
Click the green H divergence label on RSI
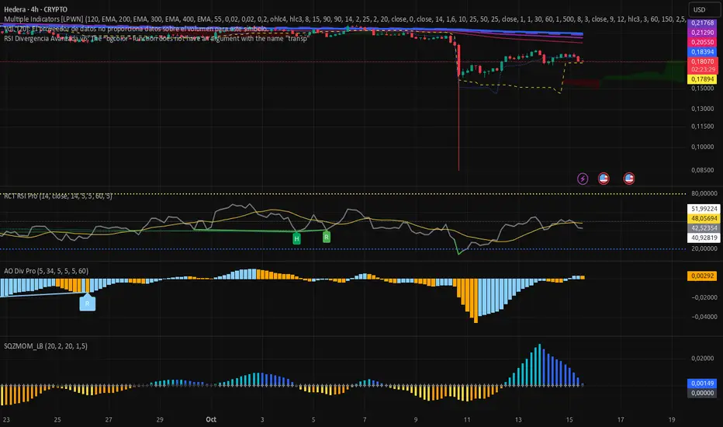297,240
